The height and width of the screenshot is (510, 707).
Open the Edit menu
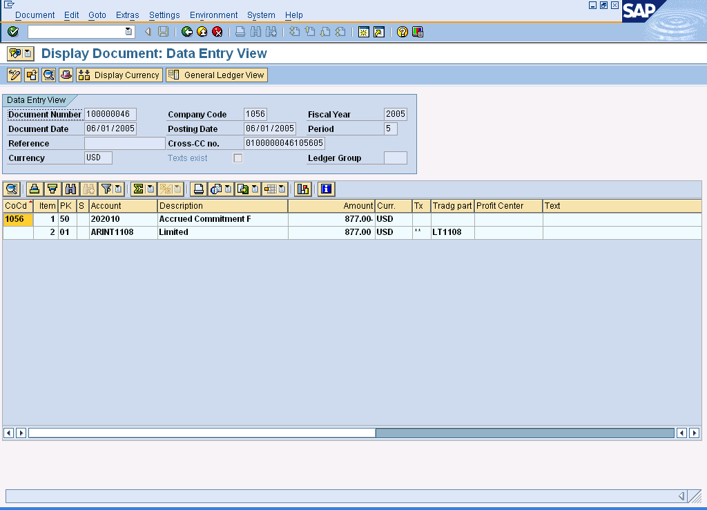[71, 15]
